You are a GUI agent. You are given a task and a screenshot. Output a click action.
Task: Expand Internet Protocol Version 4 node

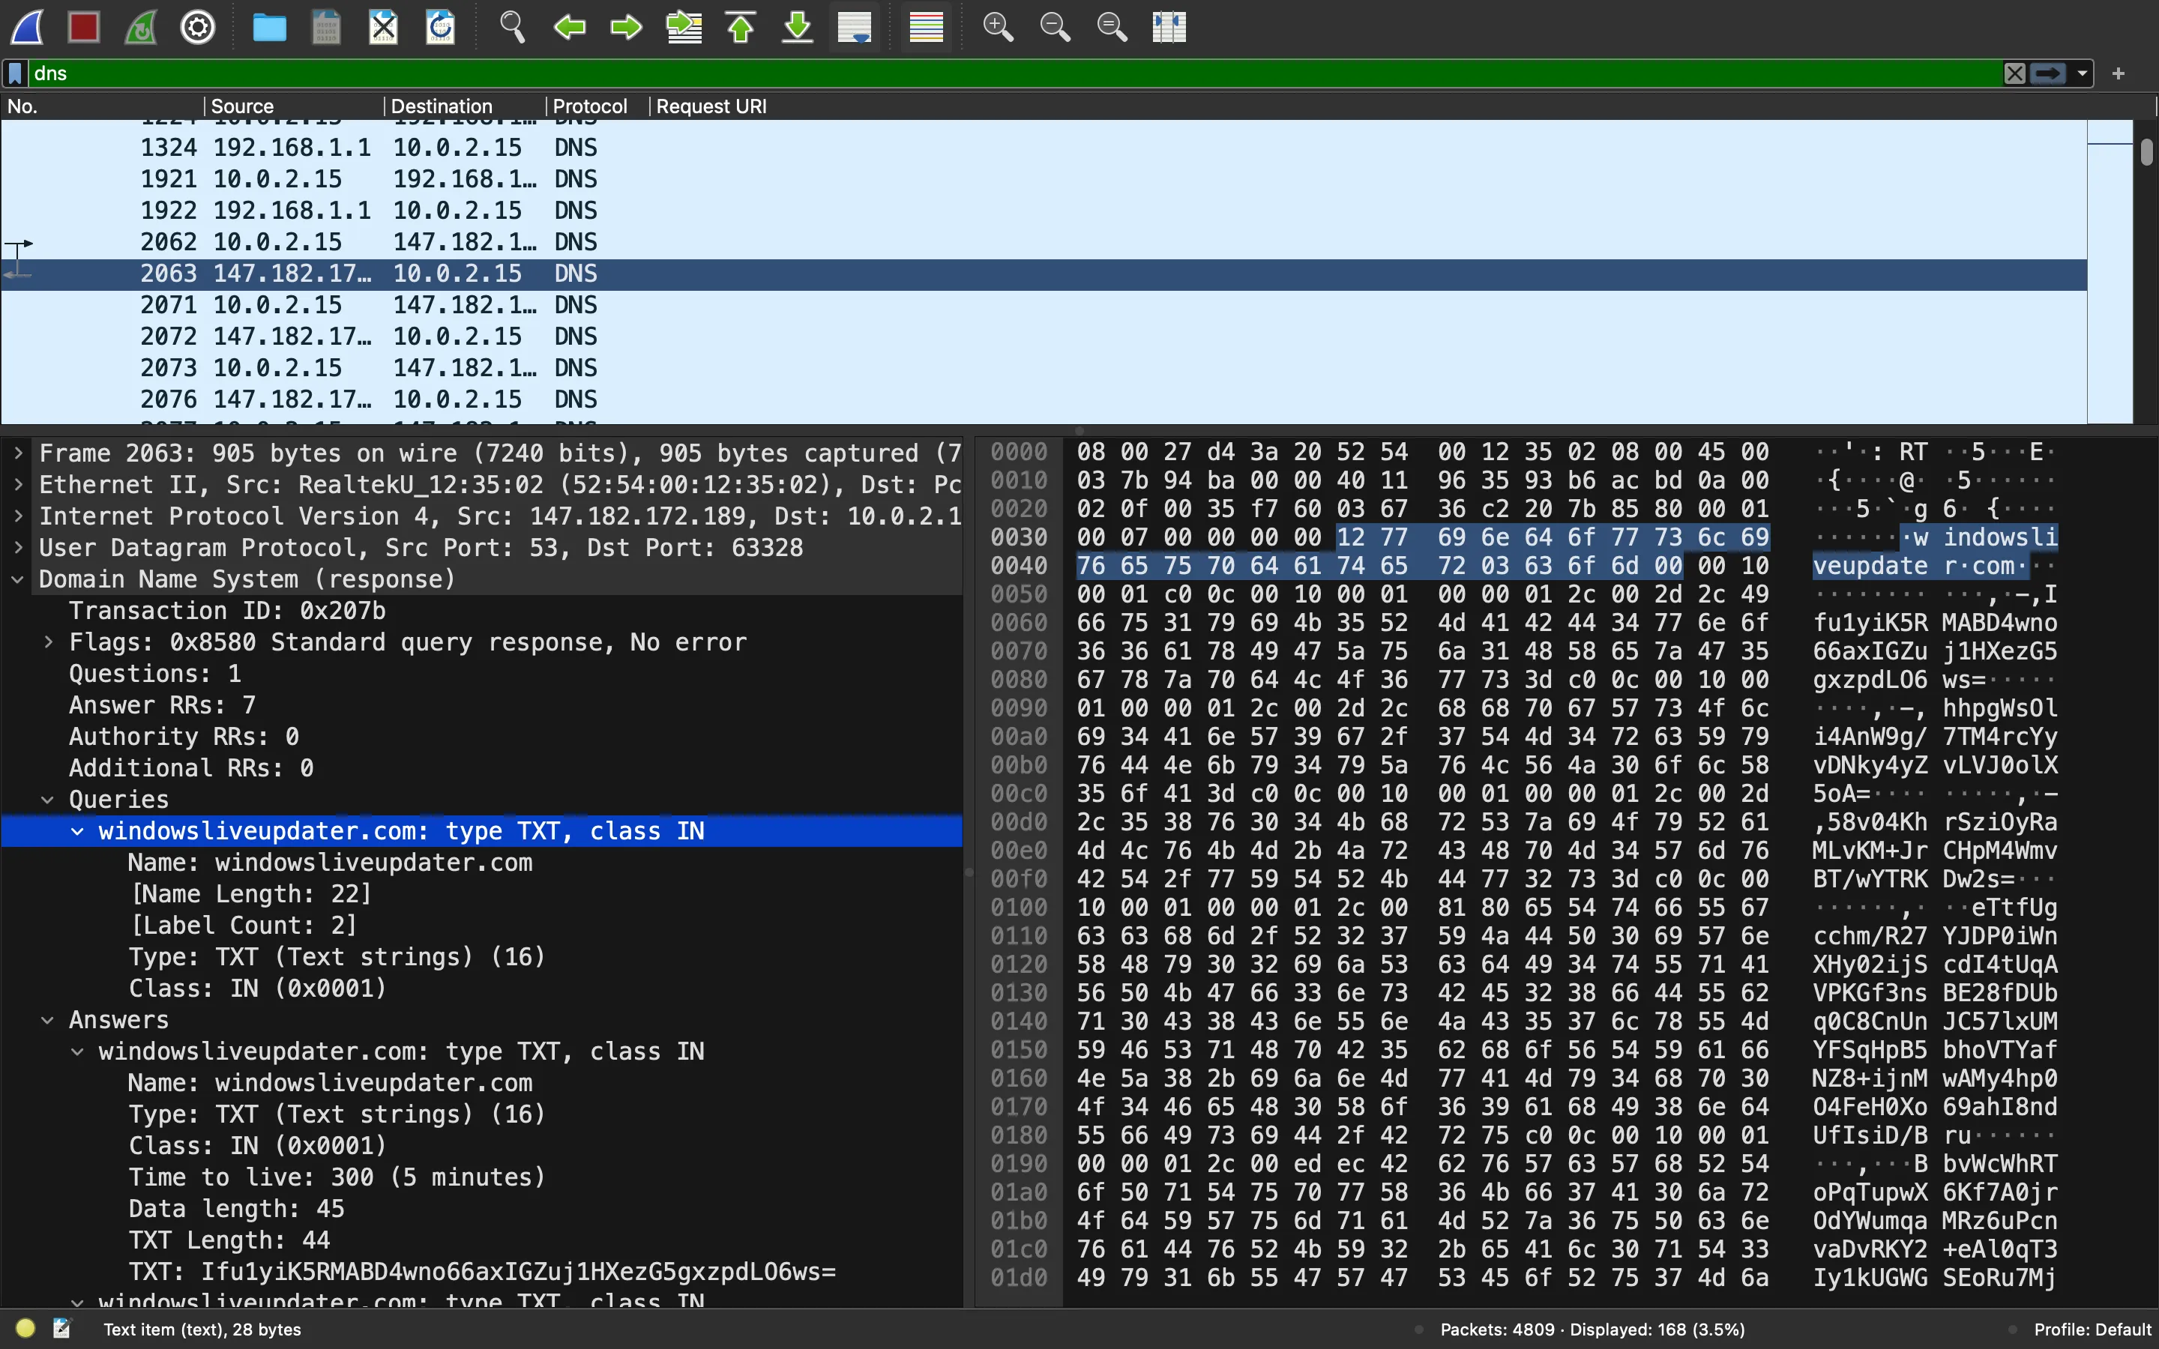tap(18, 516)
